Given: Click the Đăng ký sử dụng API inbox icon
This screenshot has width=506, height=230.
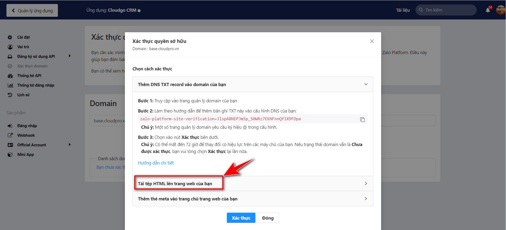Looking at the screenshot, I should pos(10,57).
